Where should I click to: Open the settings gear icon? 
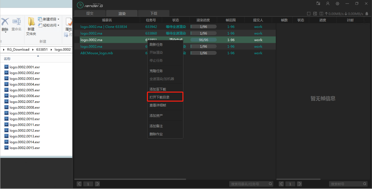pyautogui.click(x=337, y=4)
